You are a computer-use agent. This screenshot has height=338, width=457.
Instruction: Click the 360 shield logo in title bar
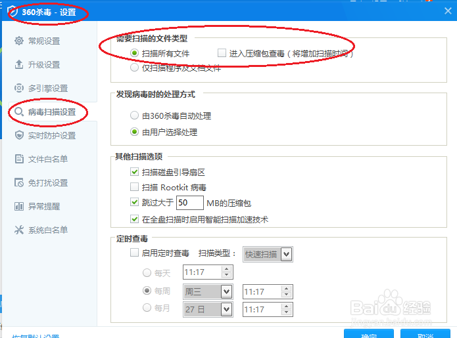13,12
